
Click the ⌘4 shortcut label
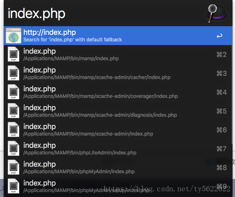221,92
